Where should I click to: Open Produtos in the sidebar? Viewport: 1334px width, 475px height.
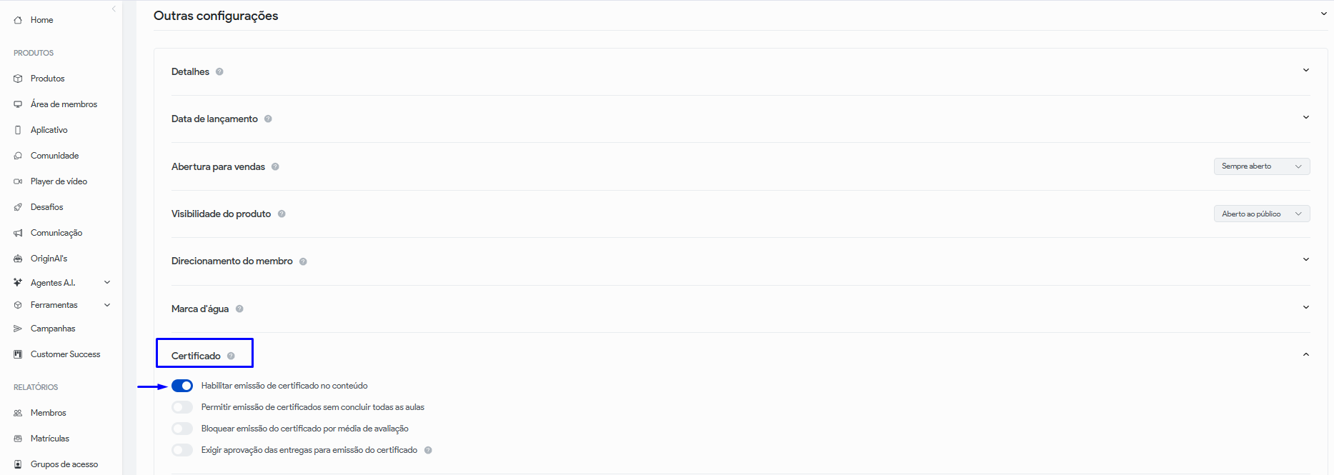(47, 79)
